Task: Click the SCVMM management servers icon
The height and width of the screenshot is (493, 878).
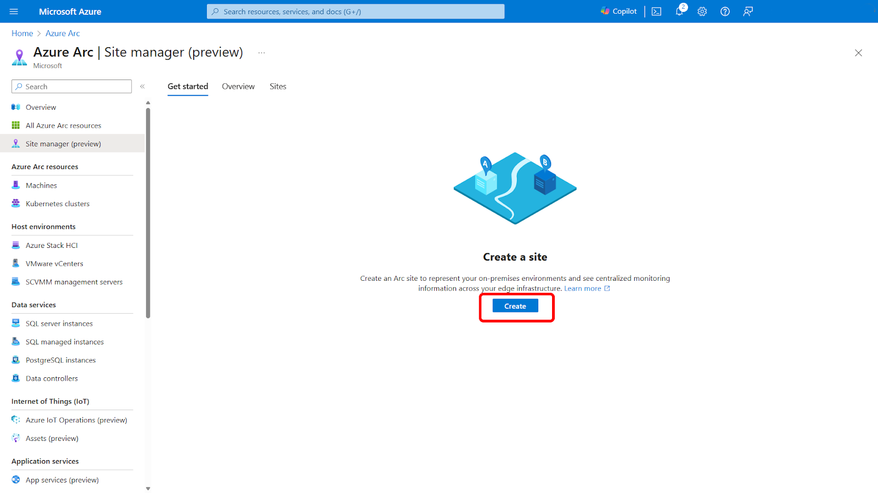Action: [16, 281]
